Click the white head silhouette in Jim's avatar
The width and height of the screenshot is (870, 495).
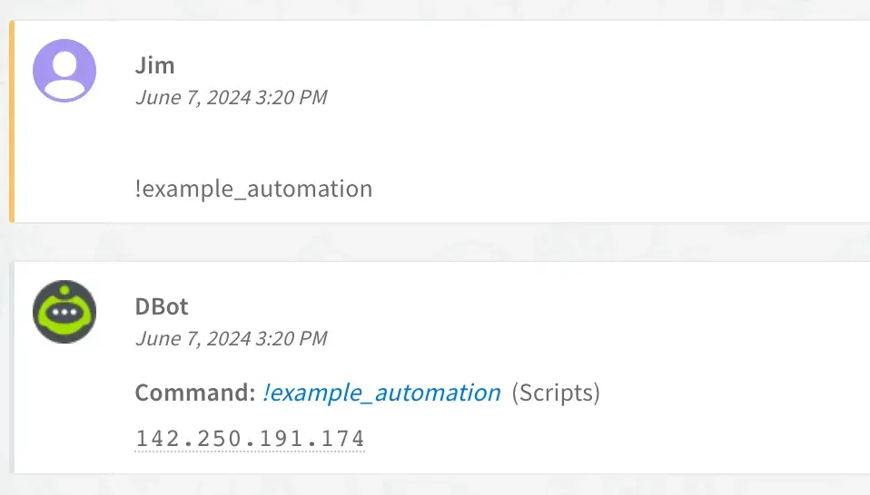pyautogui.click(x=64, y=63)
